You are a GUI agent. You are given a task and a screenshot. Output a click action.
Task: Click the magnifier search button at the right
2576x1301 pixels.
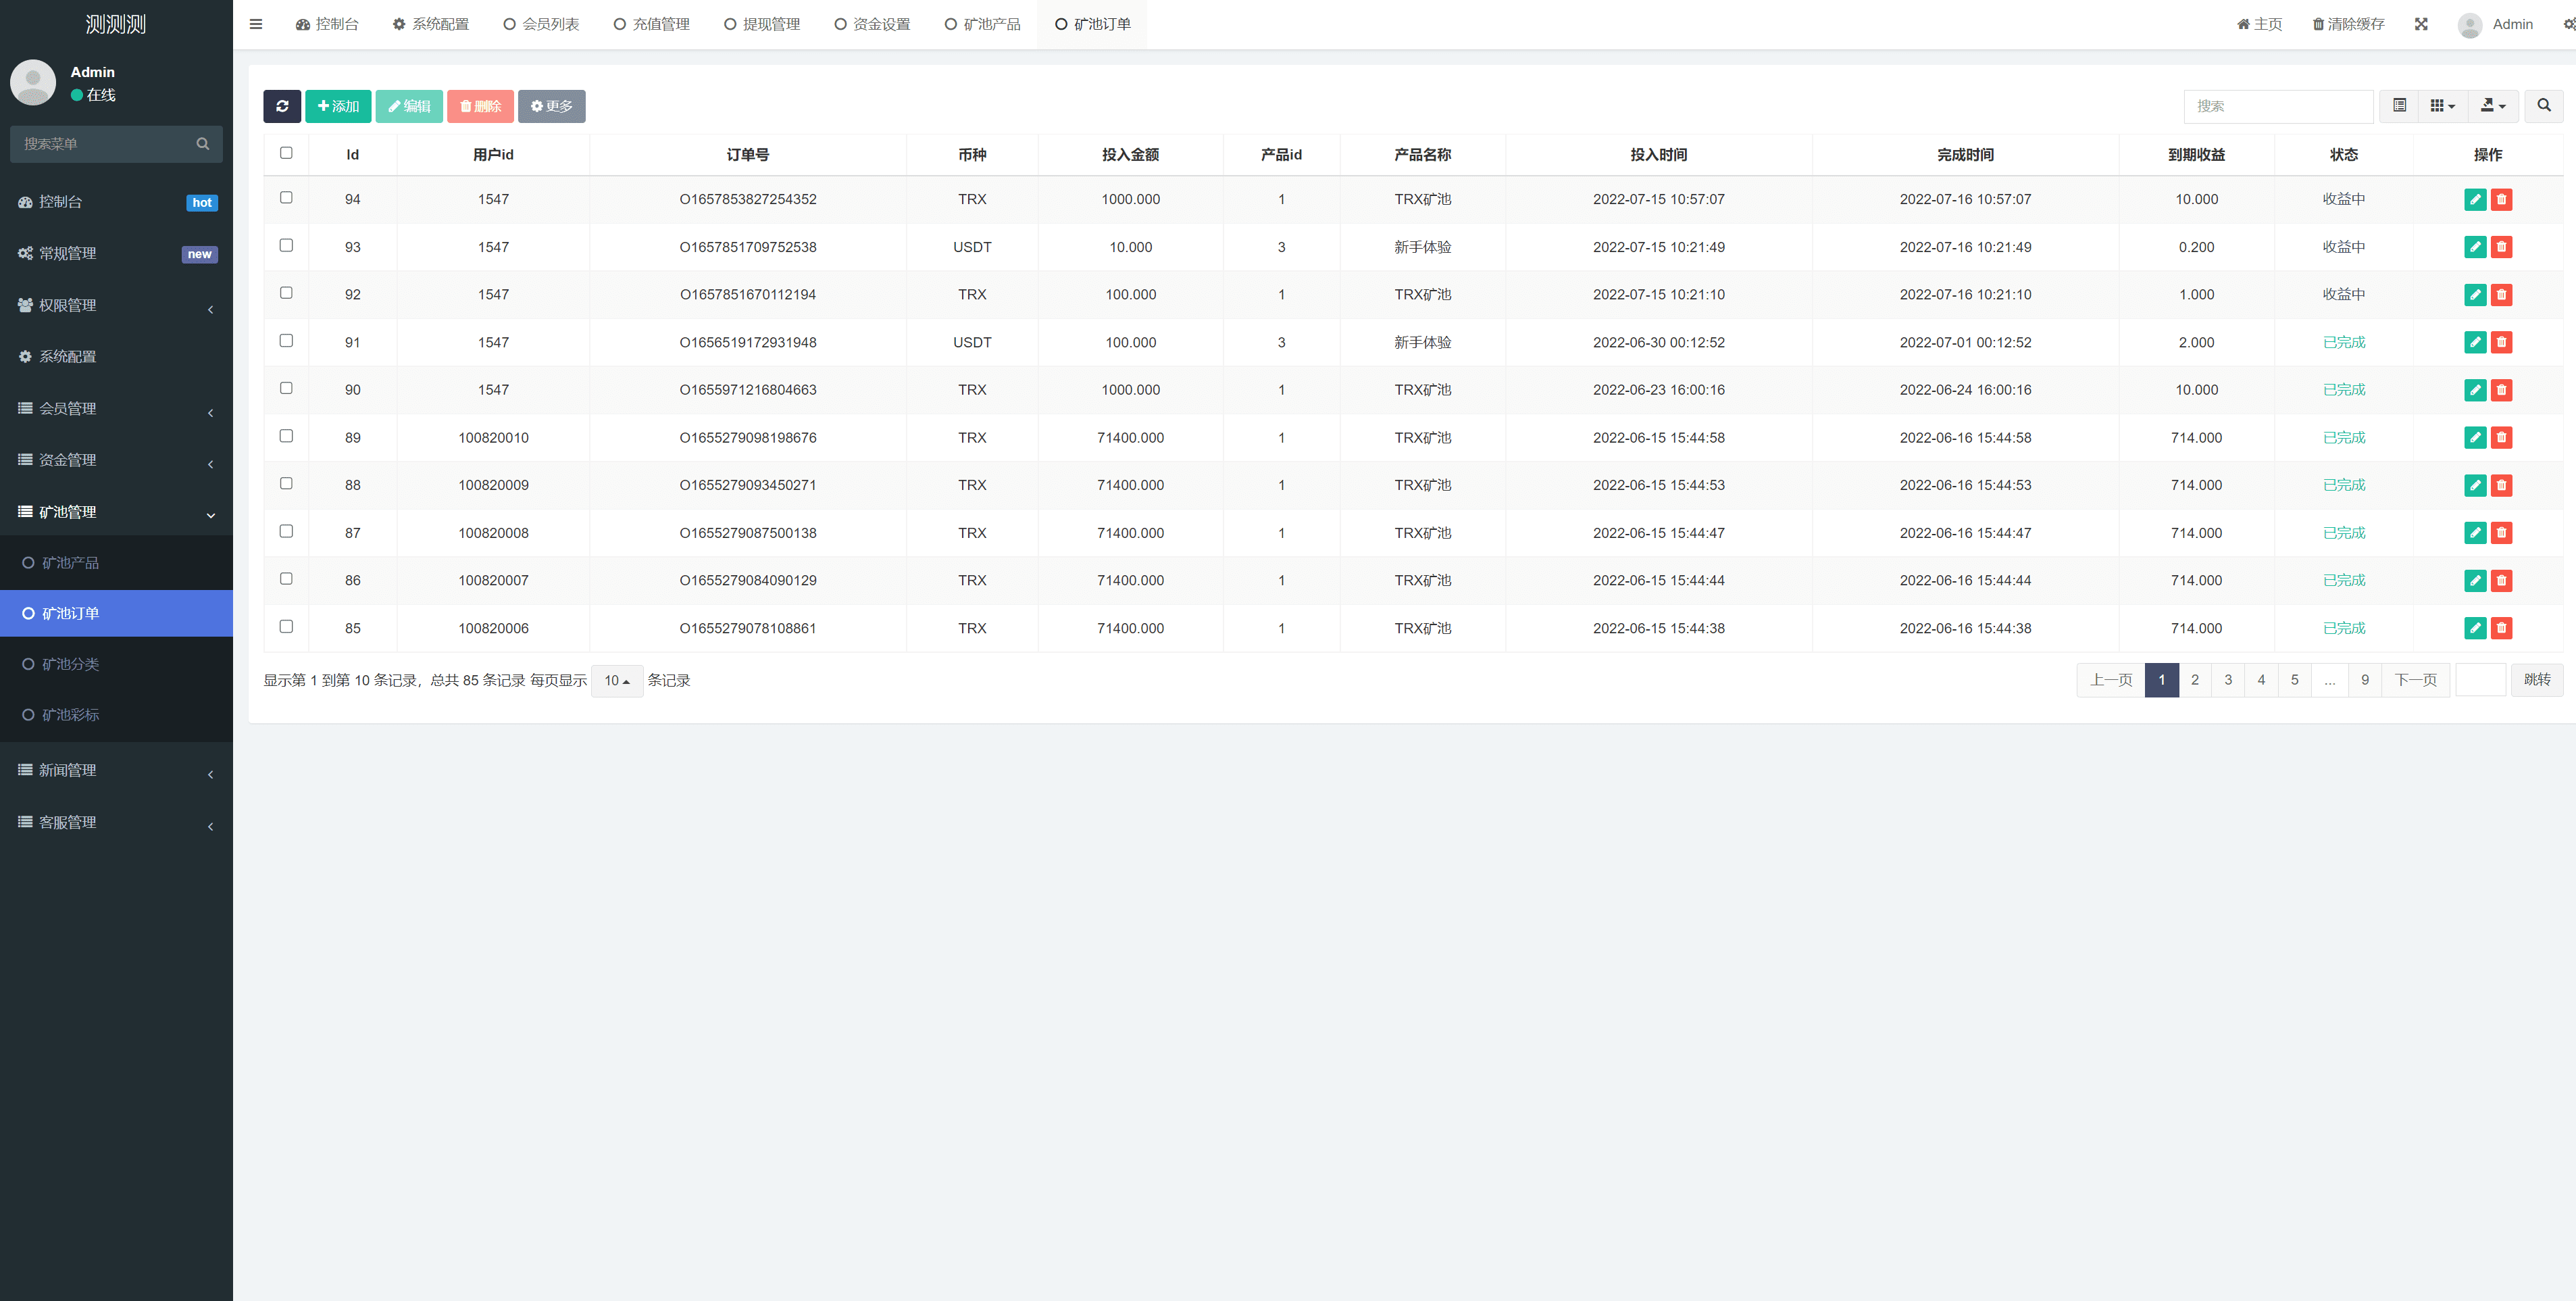2543,105
